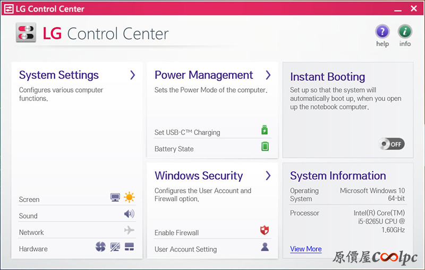Click the fan icon in Hardware row
The image size is (425, 270).
100,247
